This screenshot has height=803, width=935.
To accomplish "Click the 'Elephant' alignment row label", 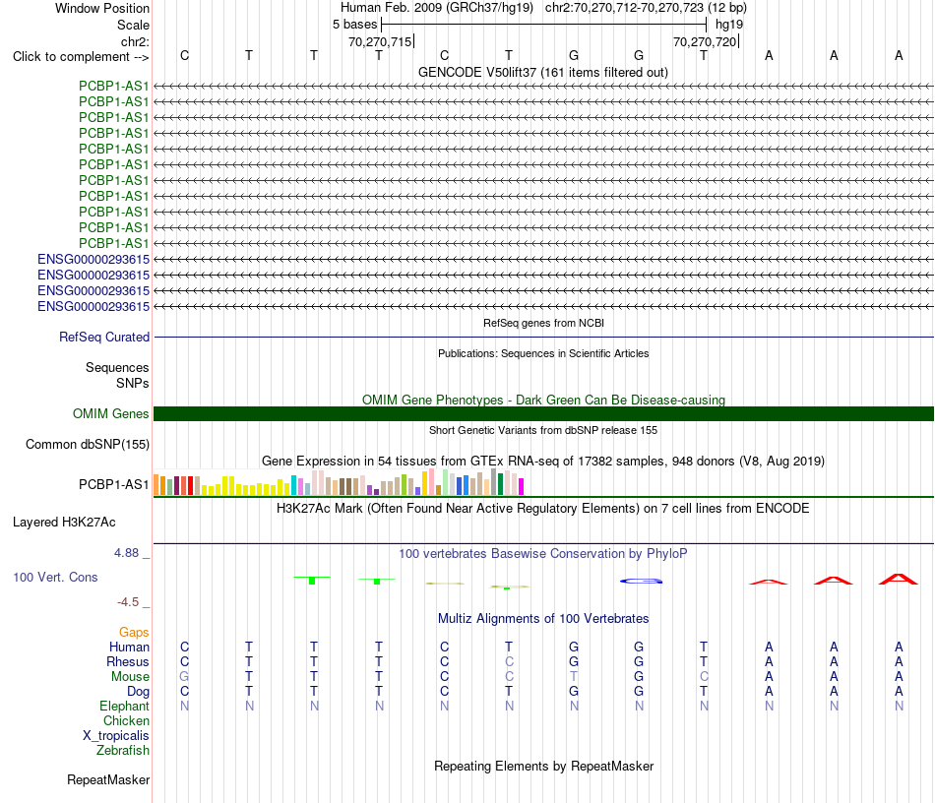I will 125,706.
